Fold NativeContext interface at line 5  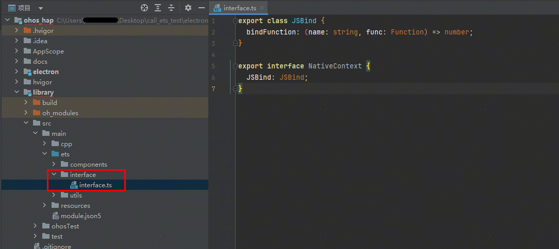click(x=235, y=66)
